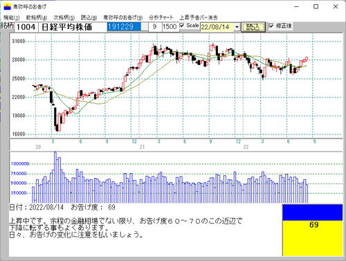Viewport: 346px width, 261px height.
Task: Click the 31000 price axis label
Action: [19, 41]
